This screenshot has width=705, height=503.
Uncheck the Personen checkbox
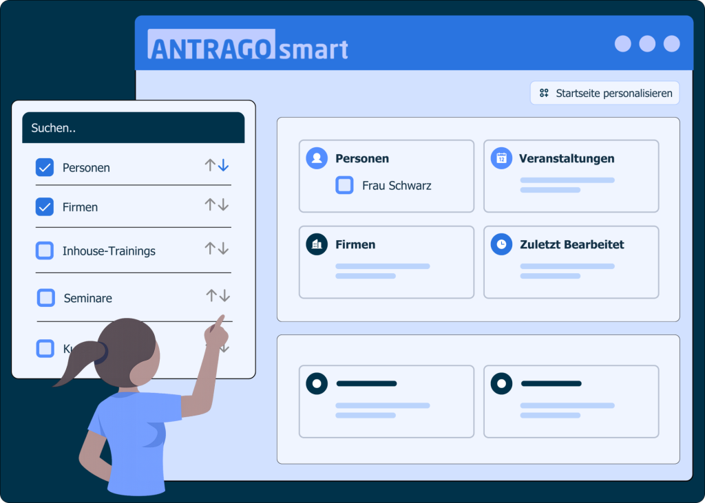pos(45,167)
